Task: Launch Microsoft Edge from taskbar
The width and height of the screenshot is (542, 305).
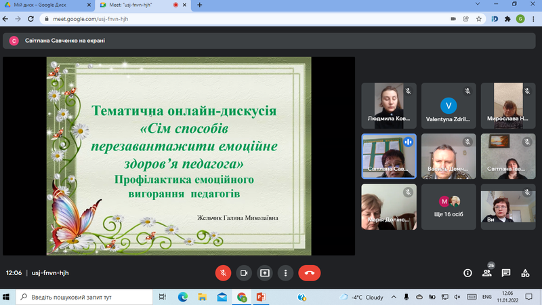Action: coord(183,297)
